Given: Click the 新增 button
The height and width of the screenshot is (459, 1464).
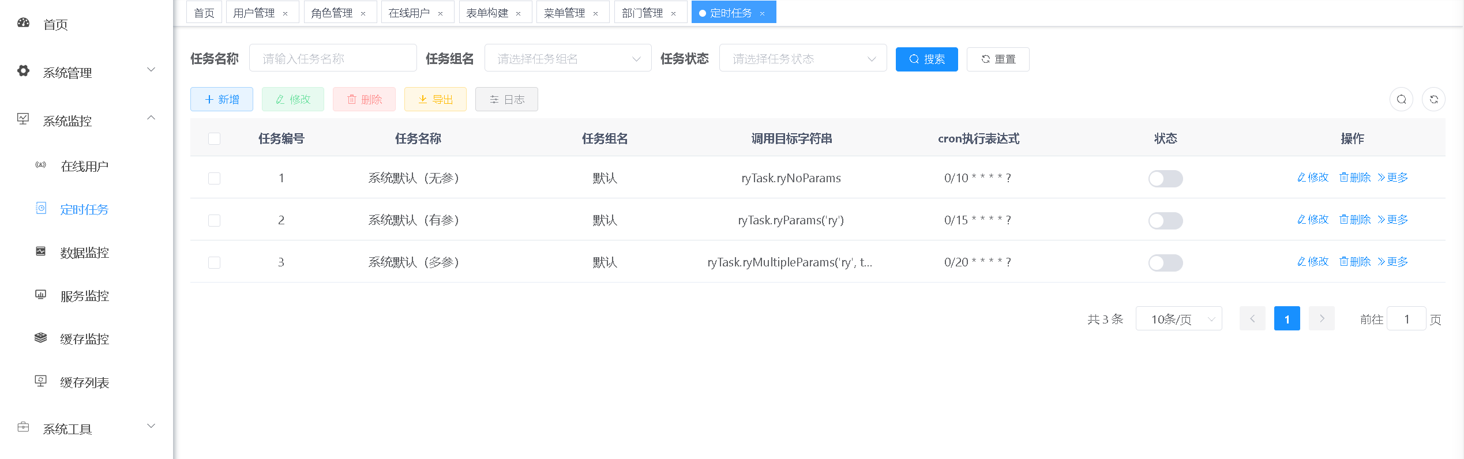Looking at the screenshot, I should (222, 99).
